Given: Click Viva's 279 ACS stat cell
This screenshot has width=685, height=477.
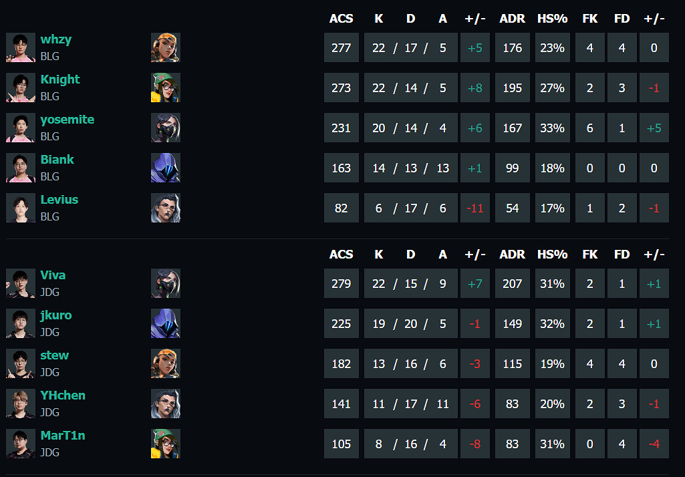Looking at the screenshot, I should pos(341,284).
